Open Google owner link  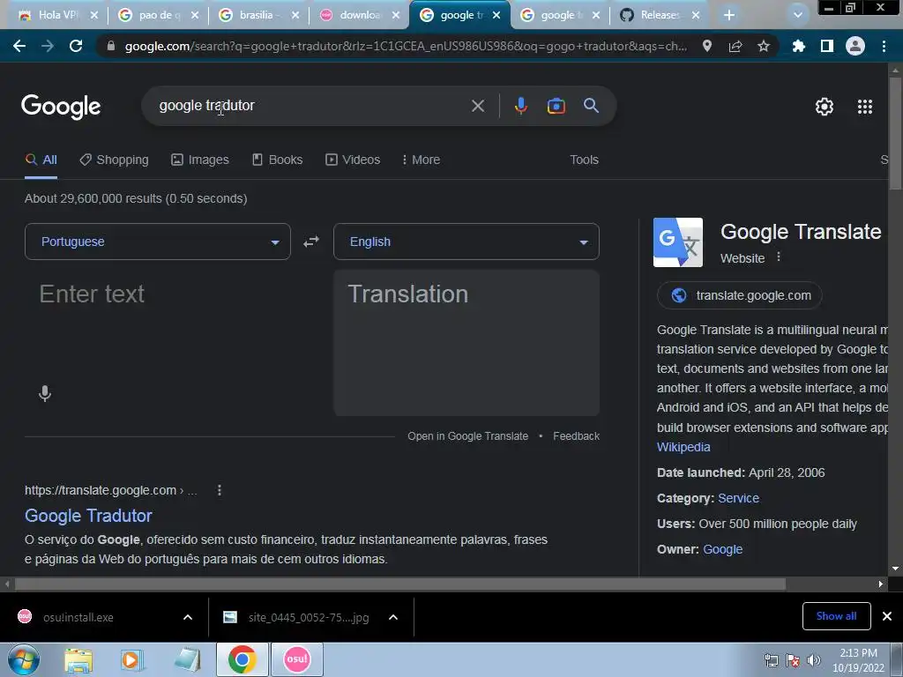pos(723,550)
